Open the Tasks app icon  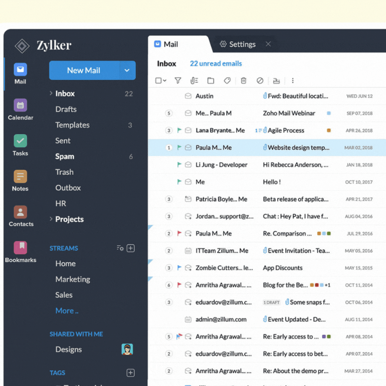pos(20,141)
